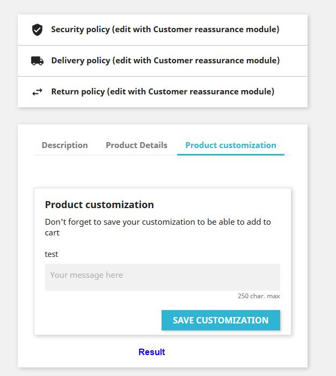Open the Description tab
The height and width of the screenshot is (376, 336).
tap(64, 145)
